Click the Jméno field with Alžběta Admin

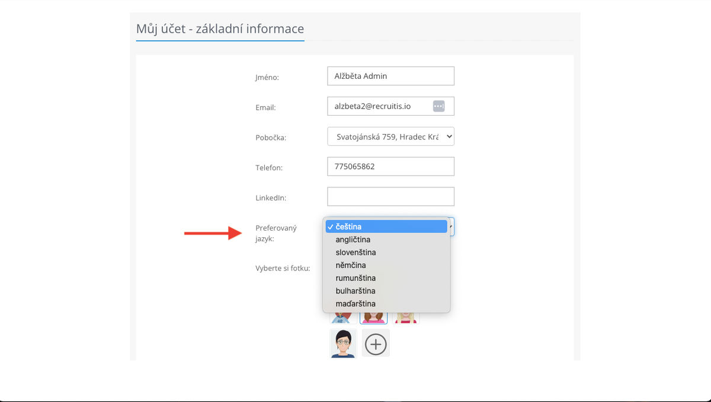tap(390, 76)
